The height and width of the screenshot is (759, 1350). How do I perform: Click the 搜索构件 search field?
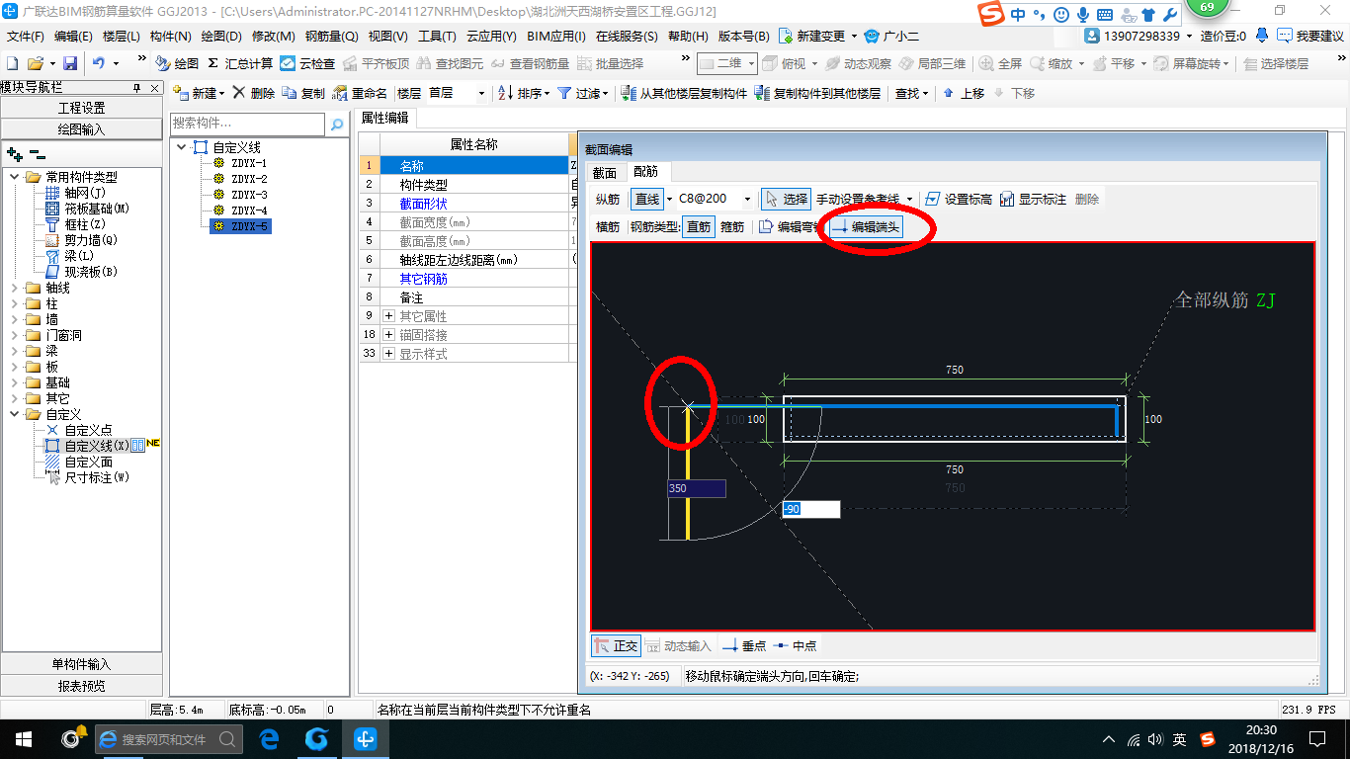coord(247,125)
